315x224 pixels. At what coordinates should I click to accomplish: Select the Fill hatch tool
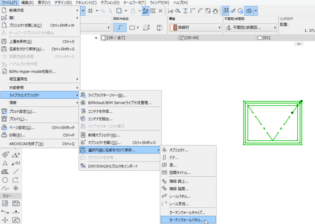(5, 172)
